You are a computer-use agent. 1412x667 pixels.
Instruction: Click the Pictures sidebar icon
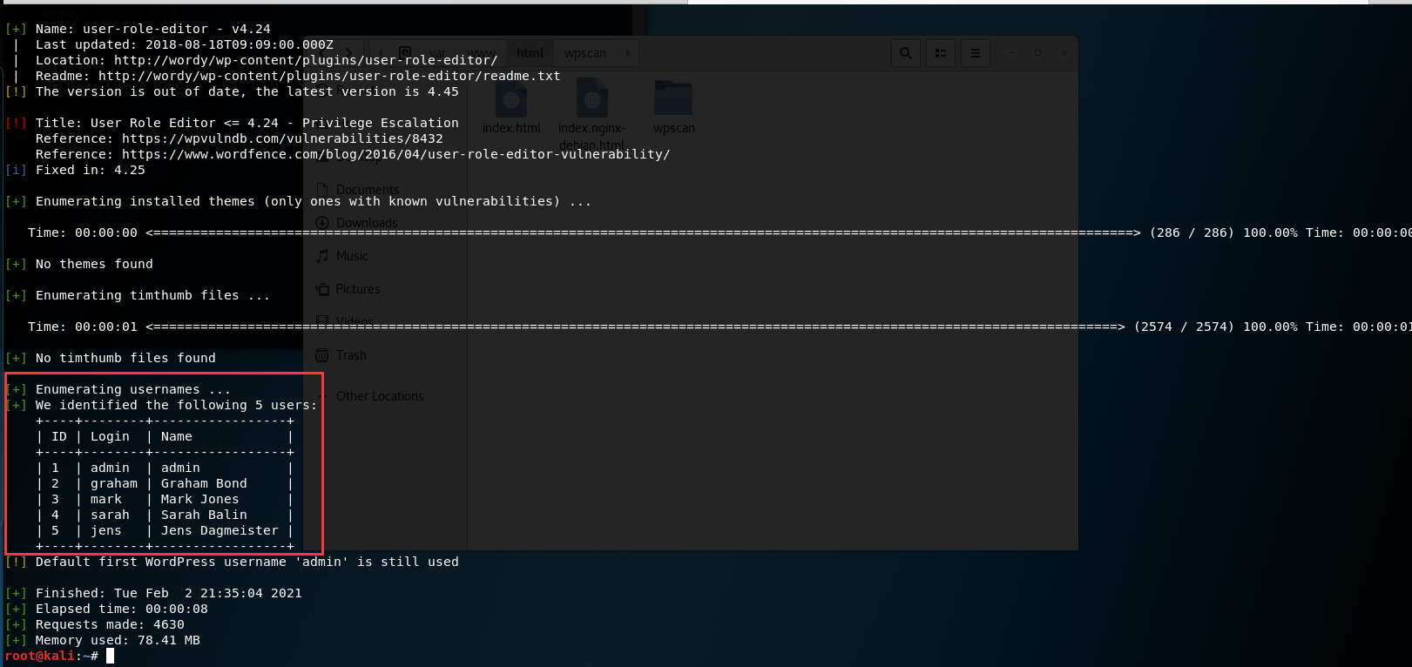pos(323,289)
